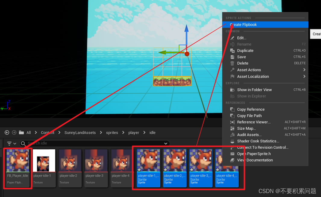Navigate to All in breadcrumb path
This screenshot has width=321, height=197.
click(29, 133)
